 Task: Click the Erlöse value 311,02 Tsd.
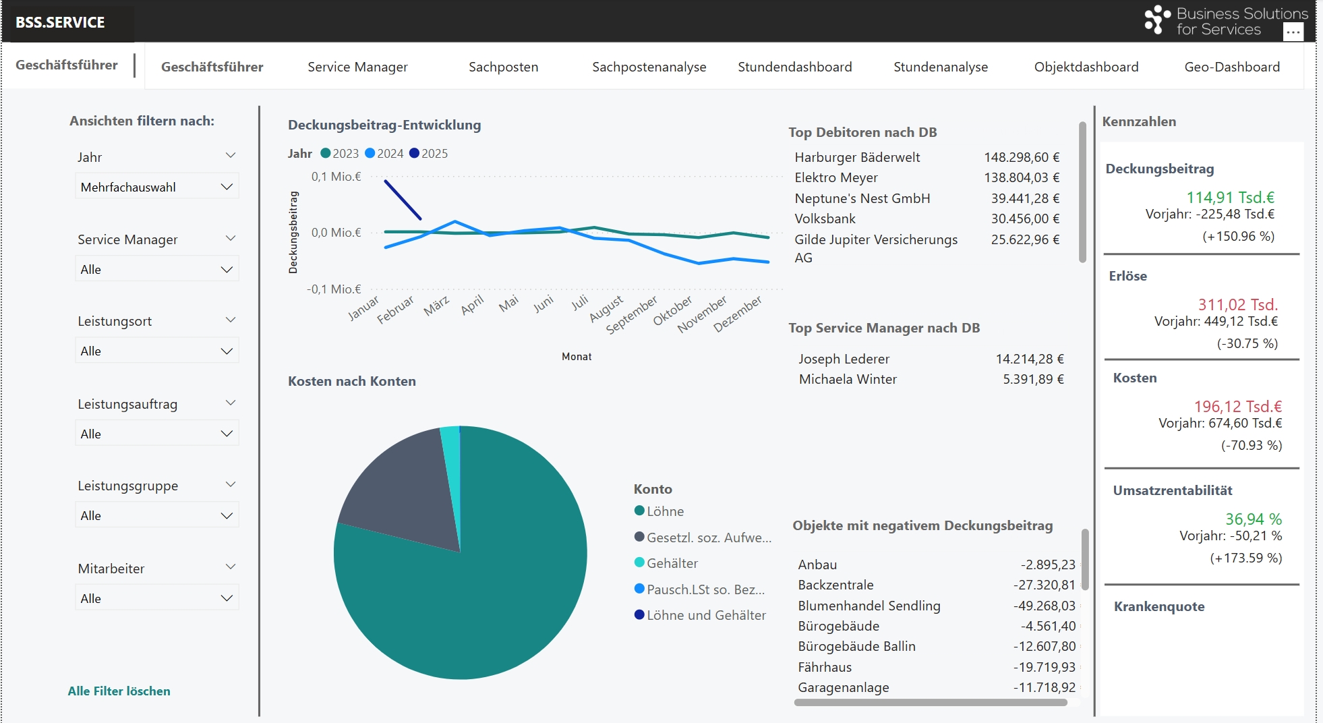pyautogui.click(x=1237, y=305)
